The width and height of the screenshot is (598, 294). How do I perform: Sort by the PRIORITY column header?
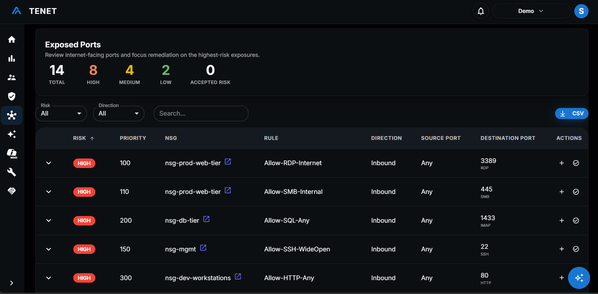pos(133,138)
